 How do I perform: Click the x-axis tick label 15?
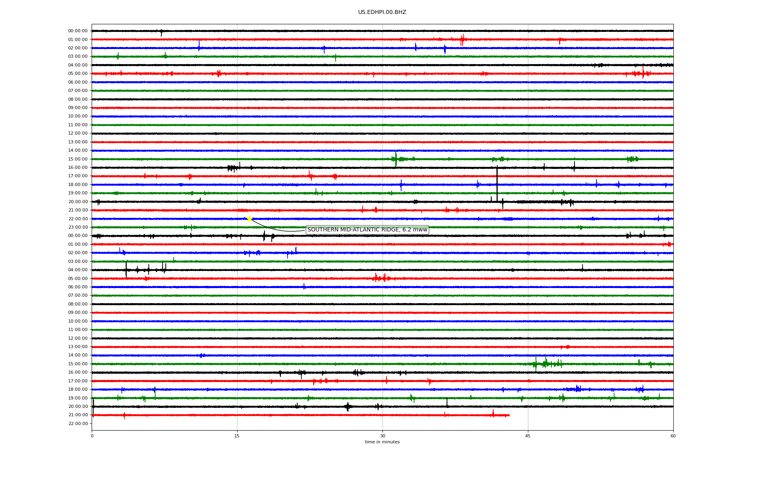coord(237,436)
